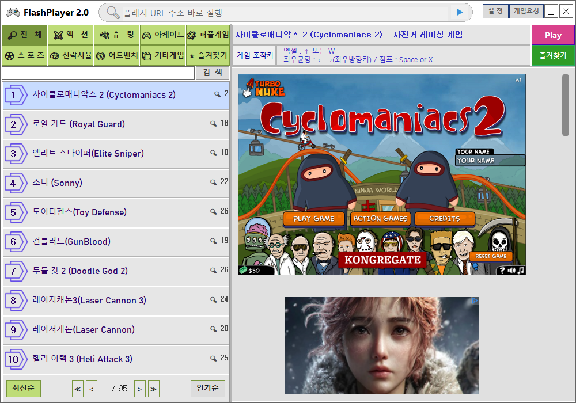Select 두들 갓 2 (Doodle God 2) game
576x403 pixels.
click(116, 272)
